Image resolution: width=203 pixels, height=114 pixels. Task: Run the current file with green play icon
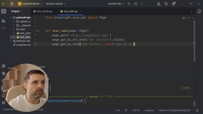click(129, 4)
